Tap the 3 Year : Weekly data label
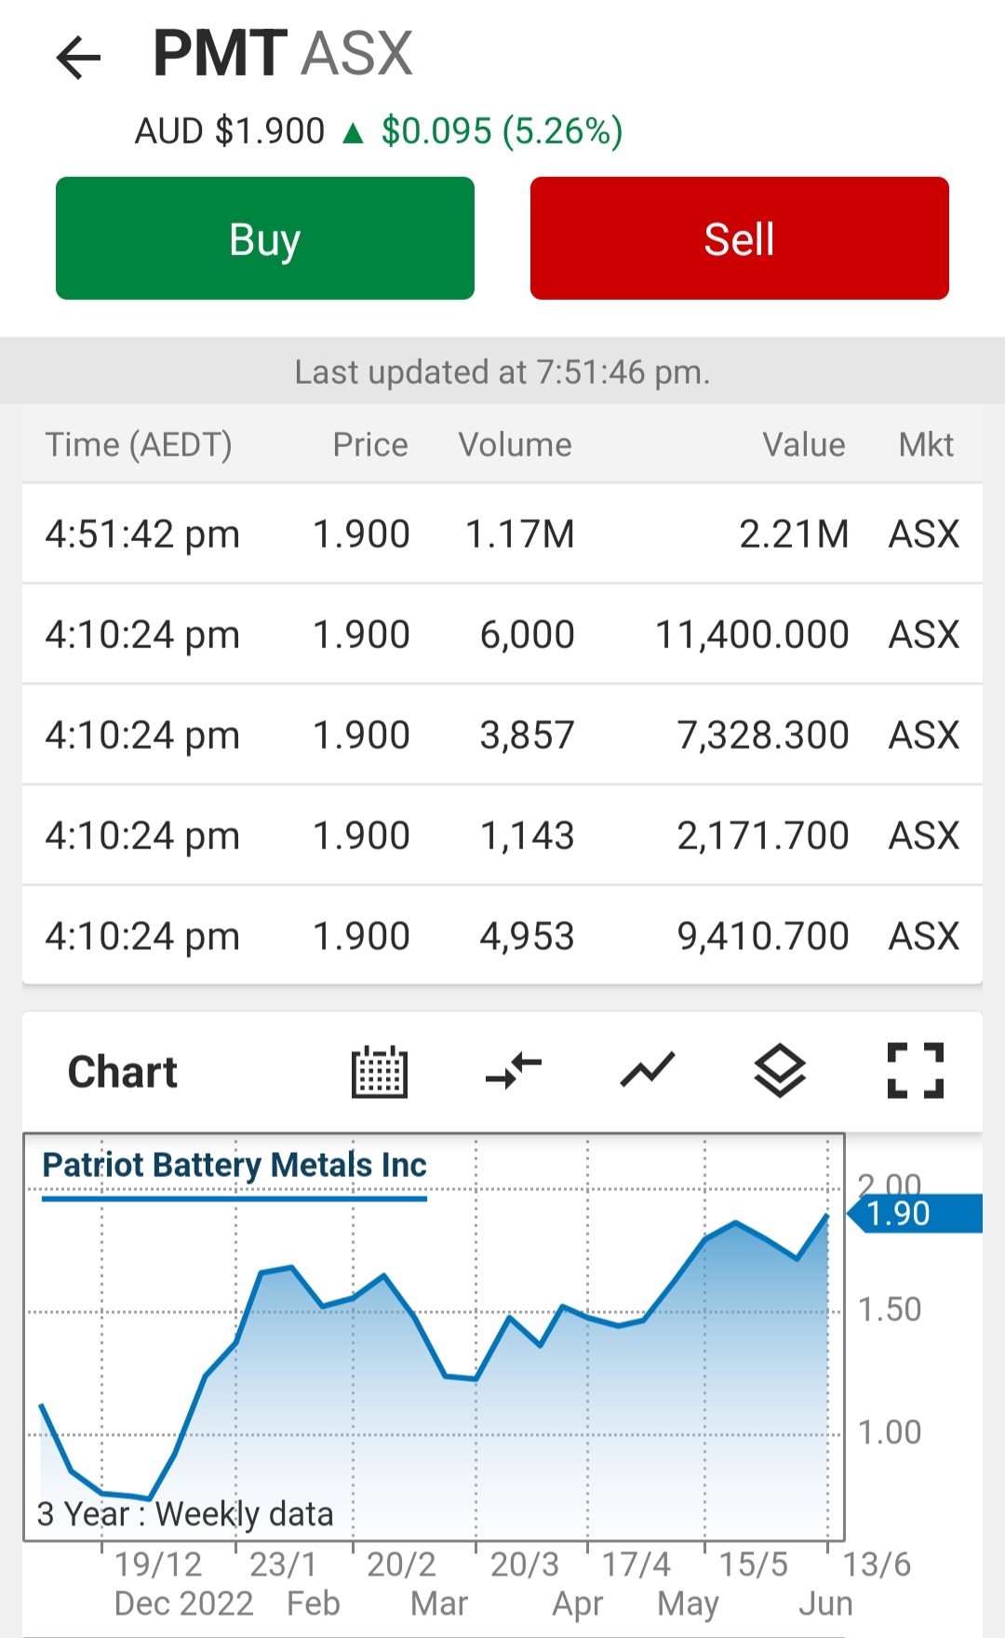 (185, 1514)
